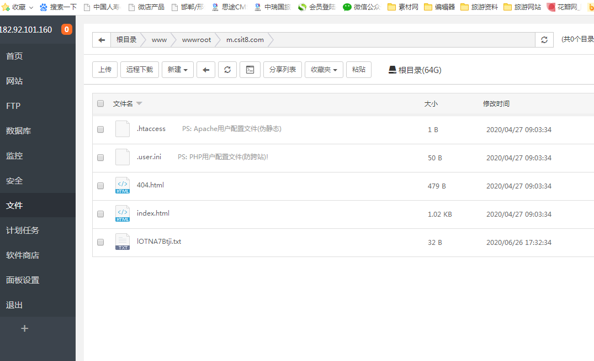The image size is (594, 361).
Task: Click the index.html HTML file icon
Action: click(x=123, y=213)
